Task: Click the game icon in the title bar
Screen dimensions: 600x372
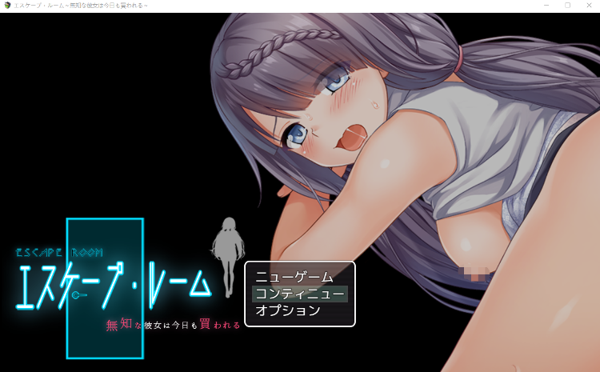Action: 7,6
